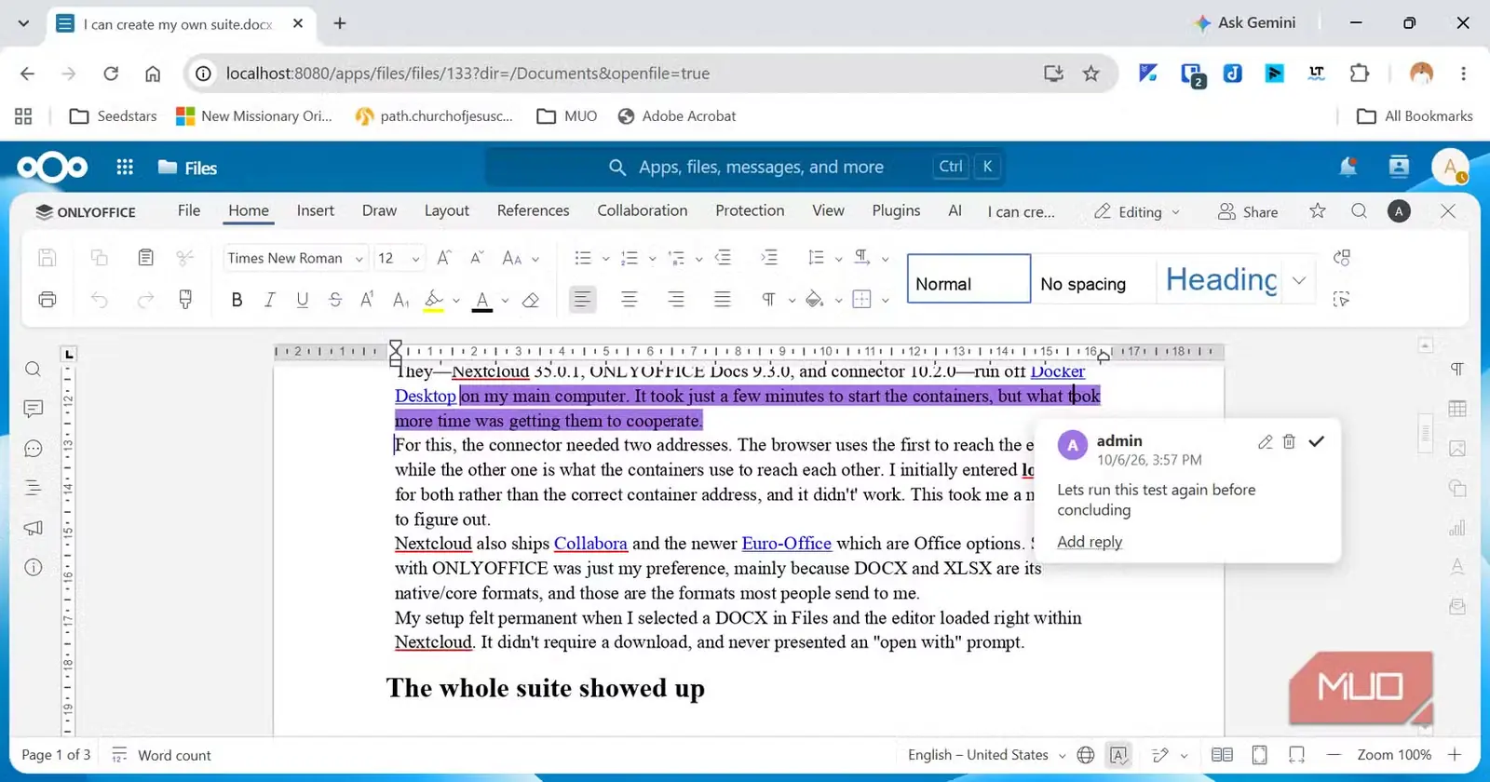Click the Nextcloud search field
Viewport: 1490px width, 782px height.
745,167
